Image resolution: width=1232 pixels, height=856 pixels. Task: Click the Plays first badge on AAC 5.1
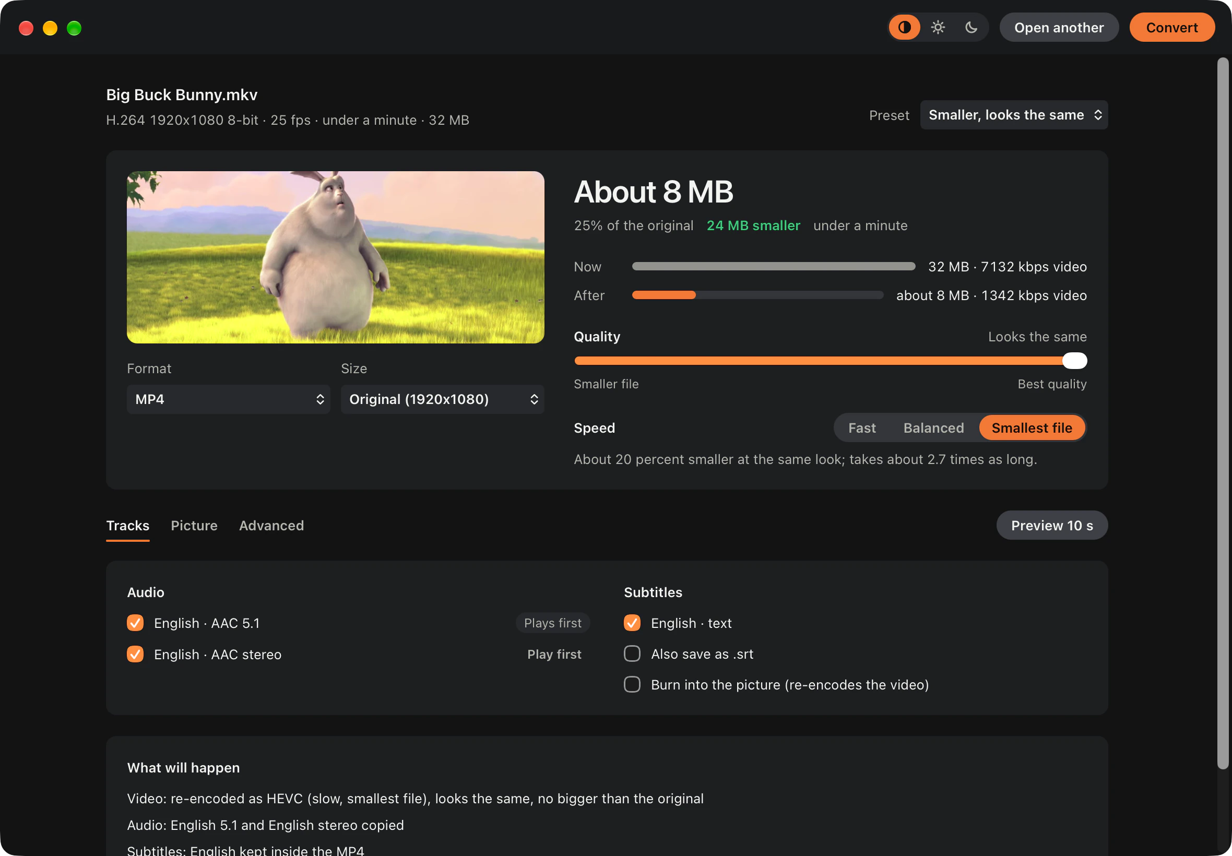coord(552,623)
